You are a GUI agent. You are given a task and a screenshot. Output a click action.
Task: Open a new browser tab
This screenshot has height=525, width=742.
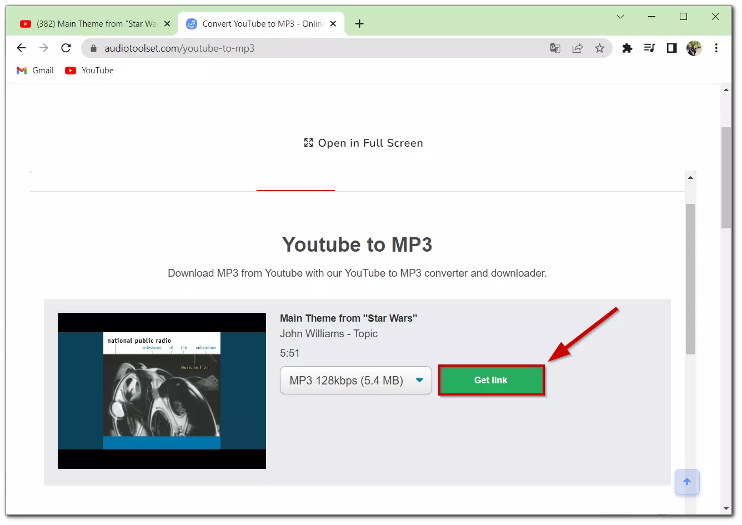[x=359, y=24]
